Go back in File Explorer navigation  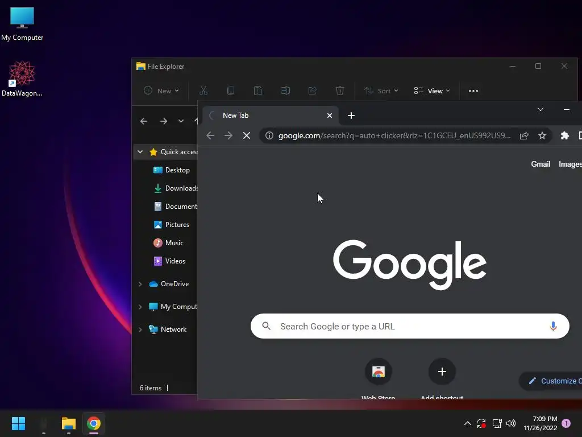coord(144,121)
